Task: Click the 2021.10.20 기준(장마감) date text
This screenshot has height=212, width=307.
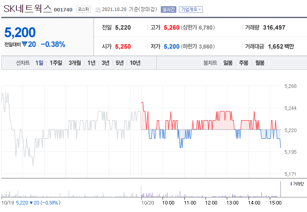Action: pos(130,9)
